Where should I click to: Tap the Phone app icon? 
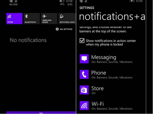(x=84, y=74)
